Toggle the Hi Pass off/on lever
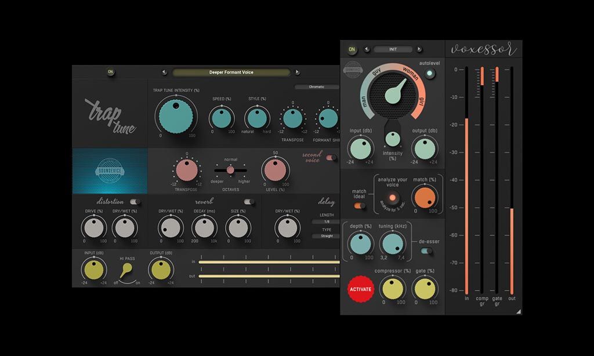This screenshot has height=356, width=594. click(x=126, y=270)
